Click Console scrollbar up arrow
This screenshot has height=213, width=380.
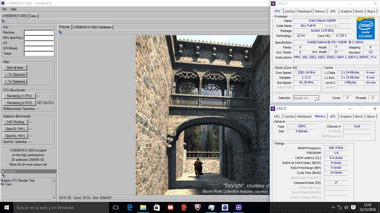tap(54, 181)
